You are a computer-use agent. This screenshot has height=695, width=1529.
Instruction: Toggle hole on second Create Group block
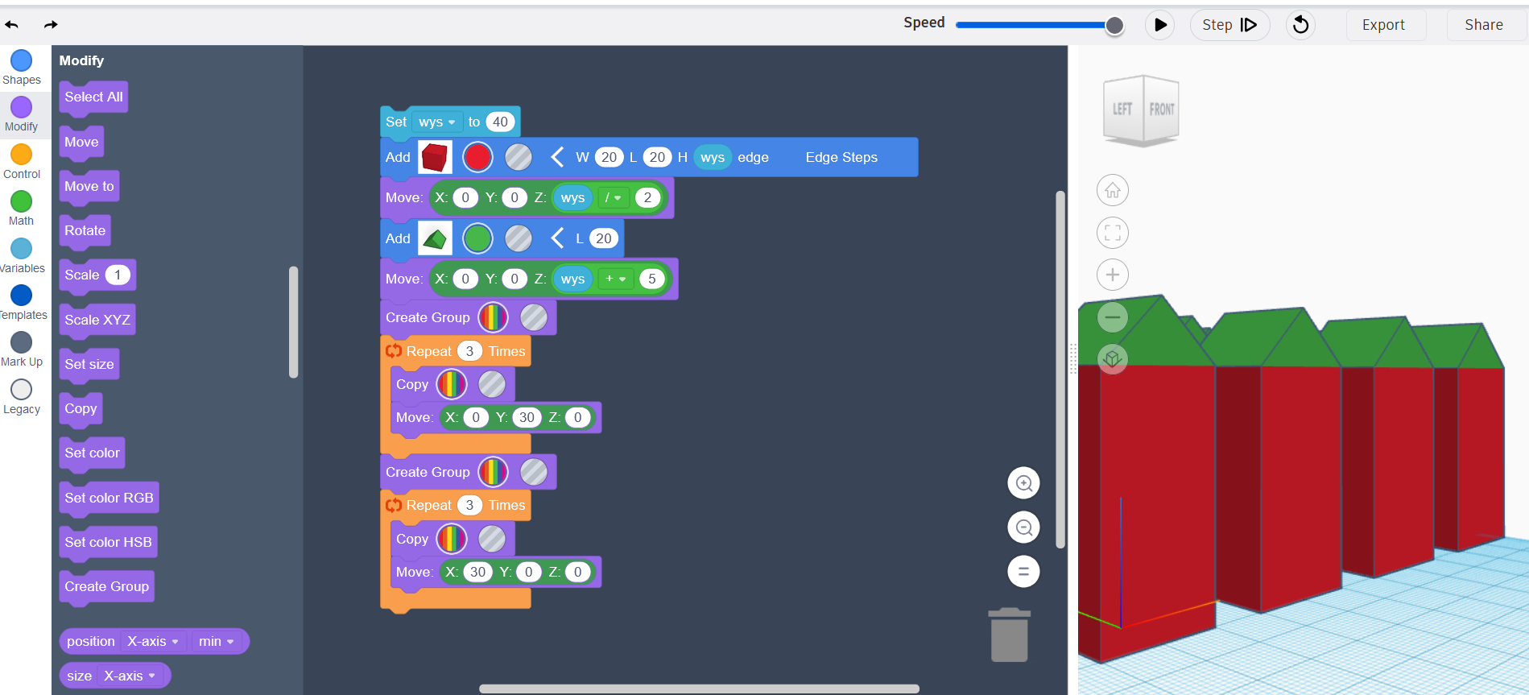click(x=534, y=473)
